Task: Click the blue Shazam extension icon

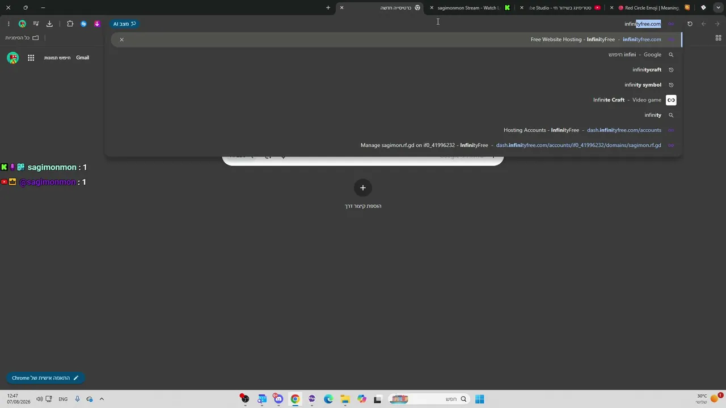Action: [83, 24]
